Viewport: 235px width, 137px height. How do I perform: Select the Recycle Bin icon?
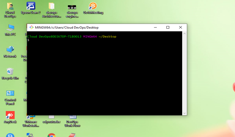tap(10, 72)
